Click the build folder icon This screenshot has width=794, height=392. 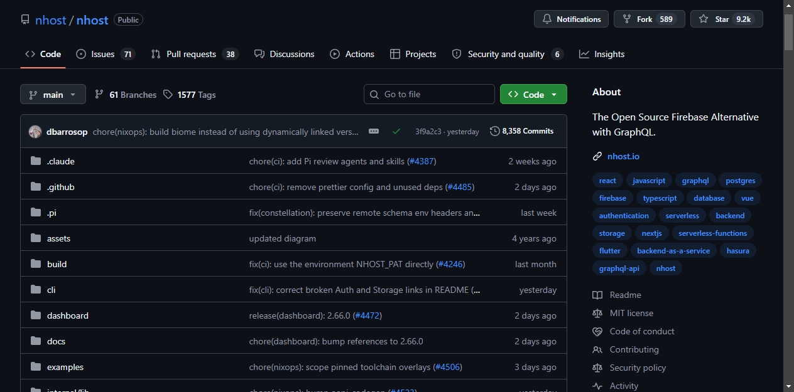(x=36, y=264)
